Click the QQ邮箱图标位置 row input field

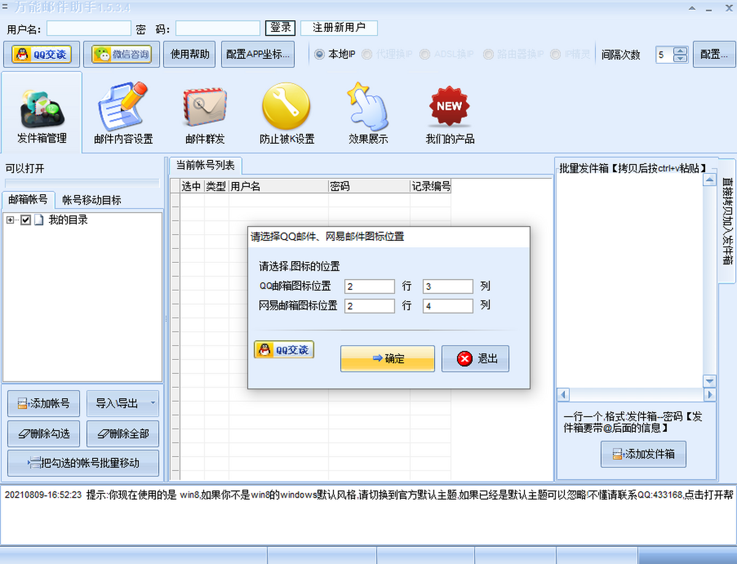(x=369, y=286)
